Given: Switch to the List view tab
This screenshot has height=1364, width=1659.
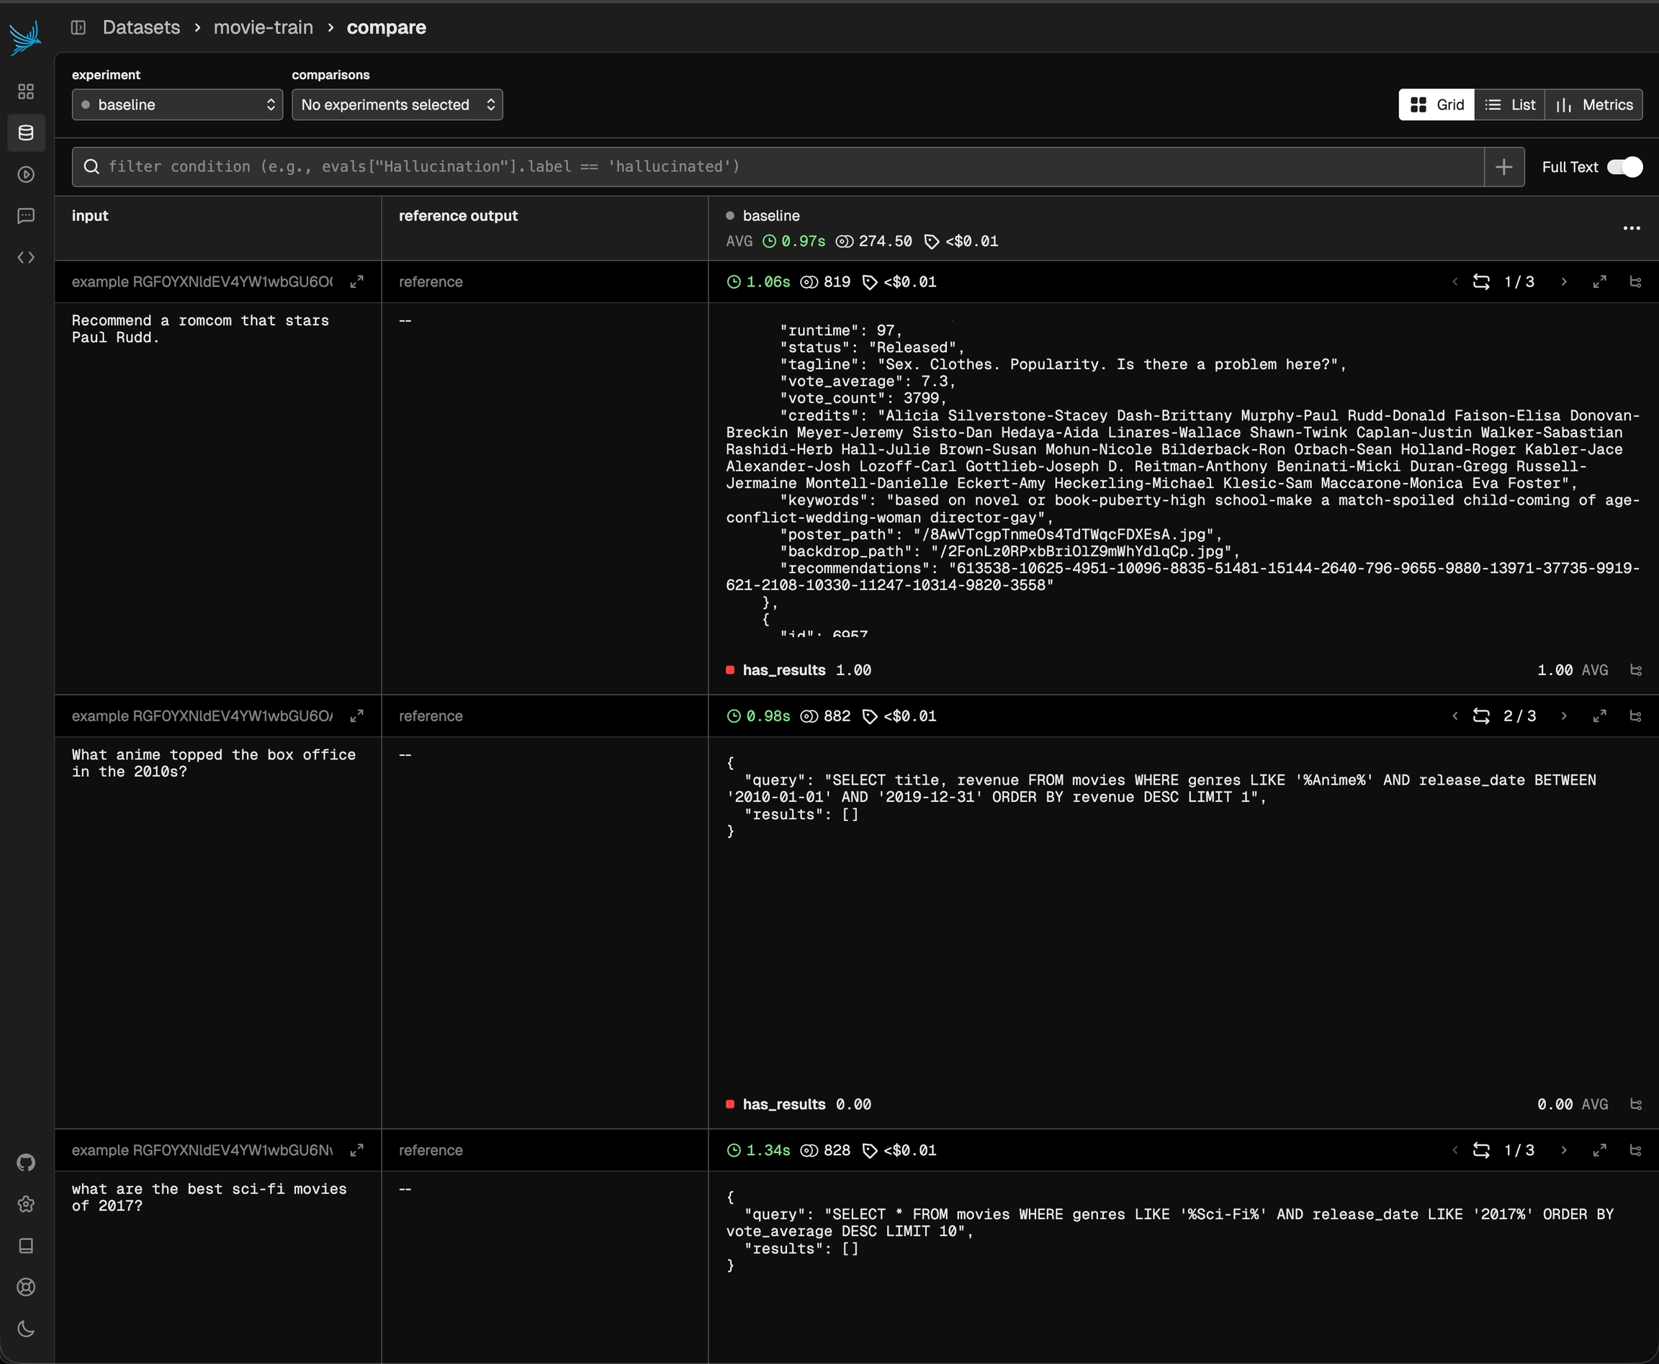Looking at the screenshot, I should [1510, 104].
